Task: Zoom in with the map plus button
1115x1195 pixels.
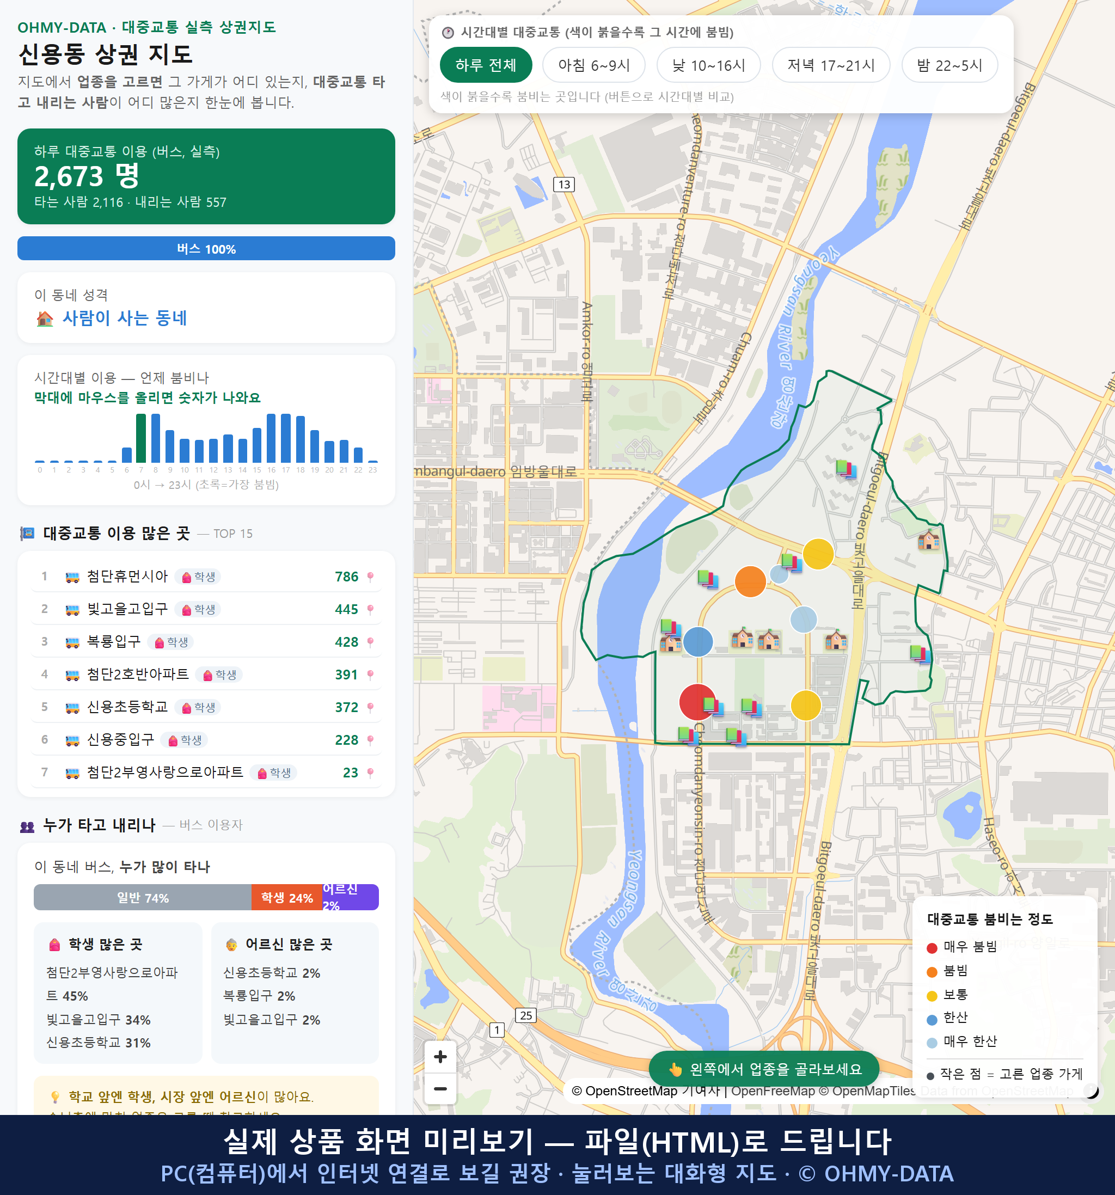Action: [x=440, y=1057]
